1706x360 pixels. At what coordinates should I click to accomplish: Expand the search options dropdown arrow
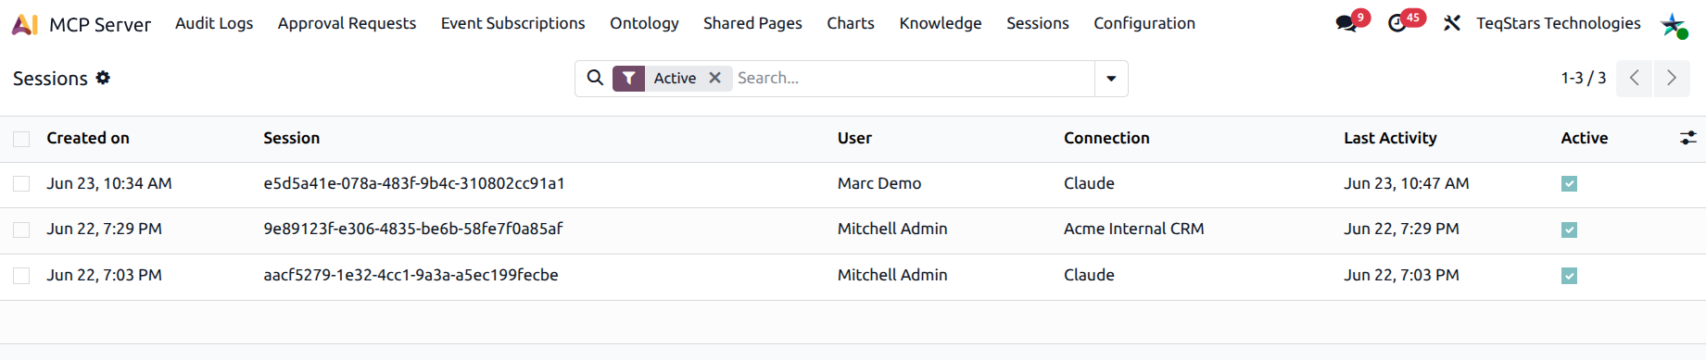[1111, 79]
